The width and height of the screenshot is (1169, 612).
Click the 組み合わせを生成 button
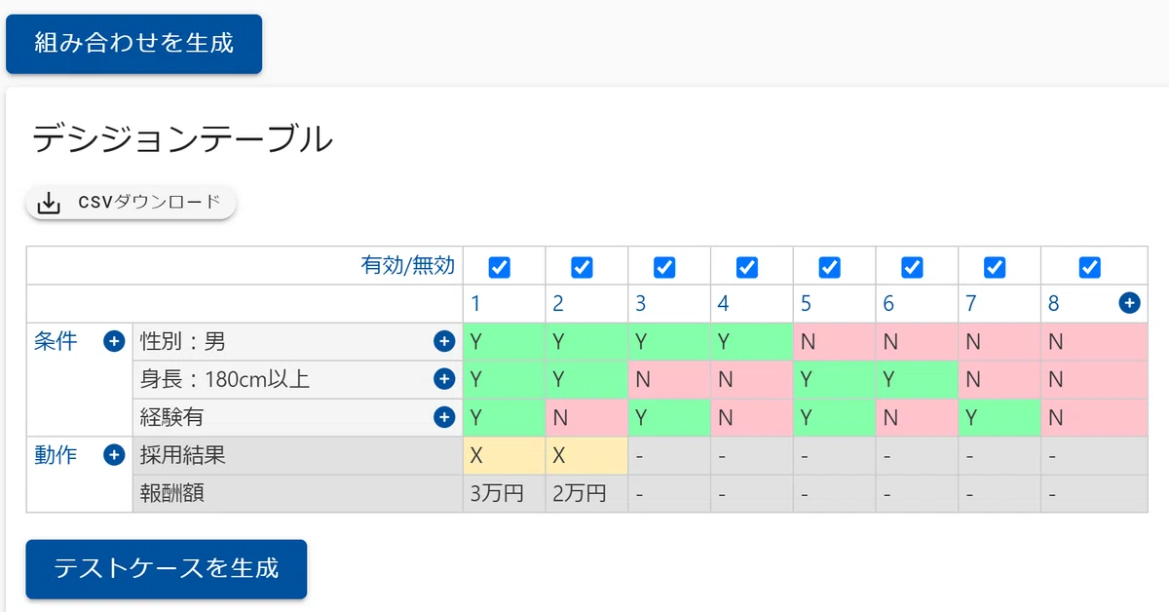point(134,44)
